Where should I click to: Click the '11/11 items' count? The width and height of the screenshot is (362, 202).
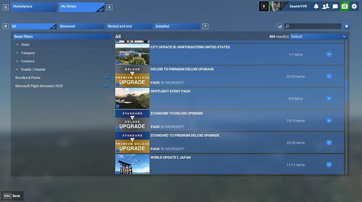coord(296,165)
